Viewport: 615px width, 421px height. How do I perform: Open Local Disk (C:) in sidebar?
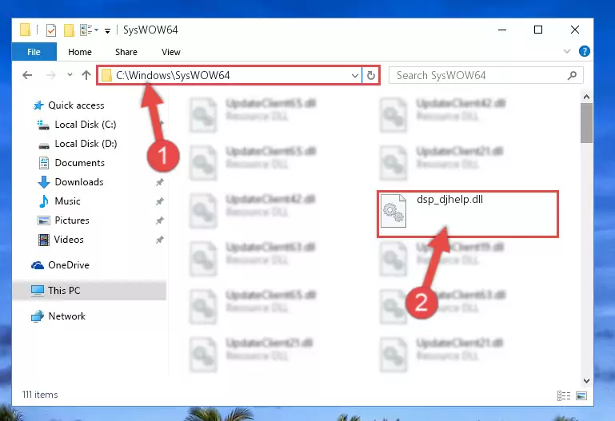click(x=86, y=125)
